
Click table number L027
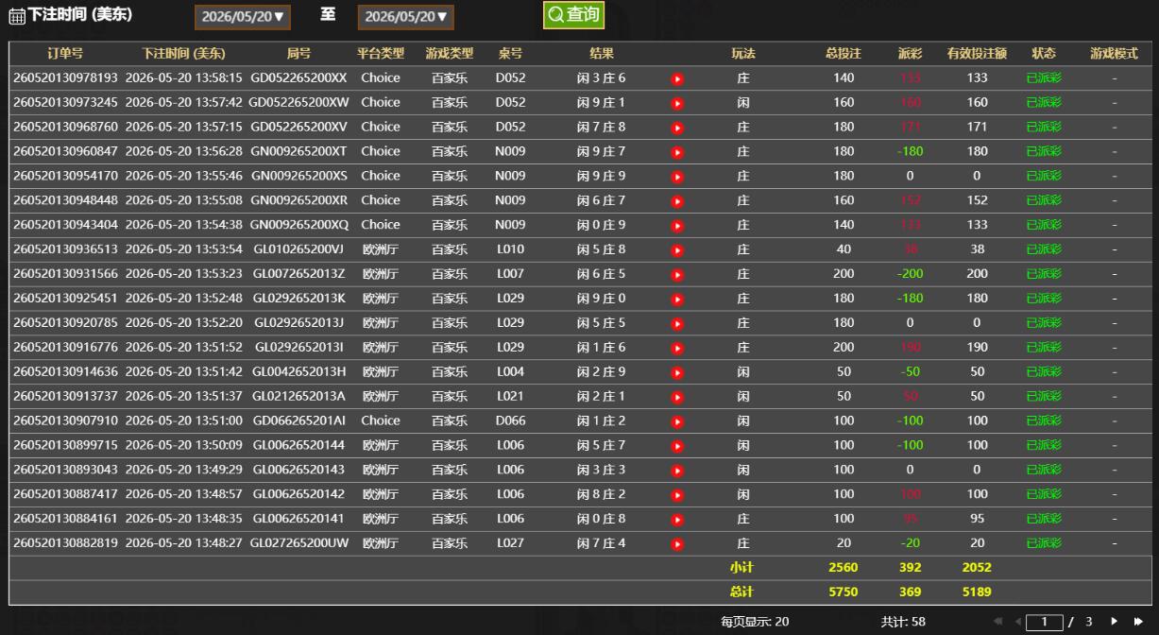[x=510, y=543]
